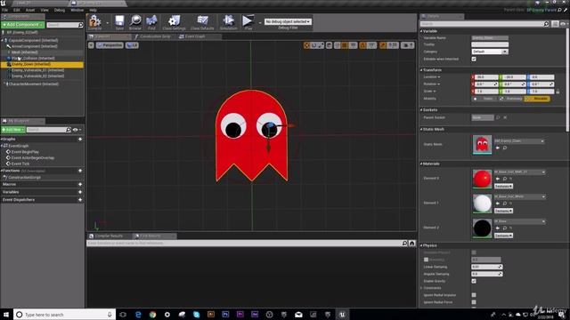Find Element 1 material in Content Browser
The width and height of the screenshot is (570, 320).
pyautogui.click(x=505, y=204)
